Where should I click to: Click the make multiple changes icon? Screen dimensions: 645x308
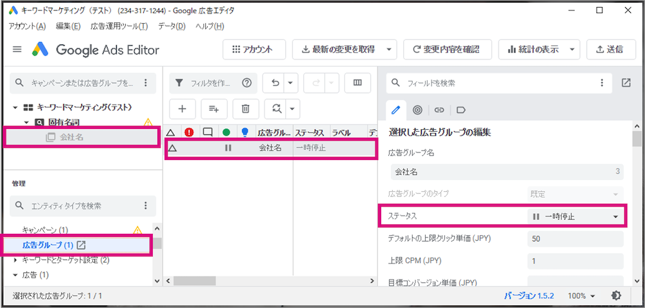point(213,108)
